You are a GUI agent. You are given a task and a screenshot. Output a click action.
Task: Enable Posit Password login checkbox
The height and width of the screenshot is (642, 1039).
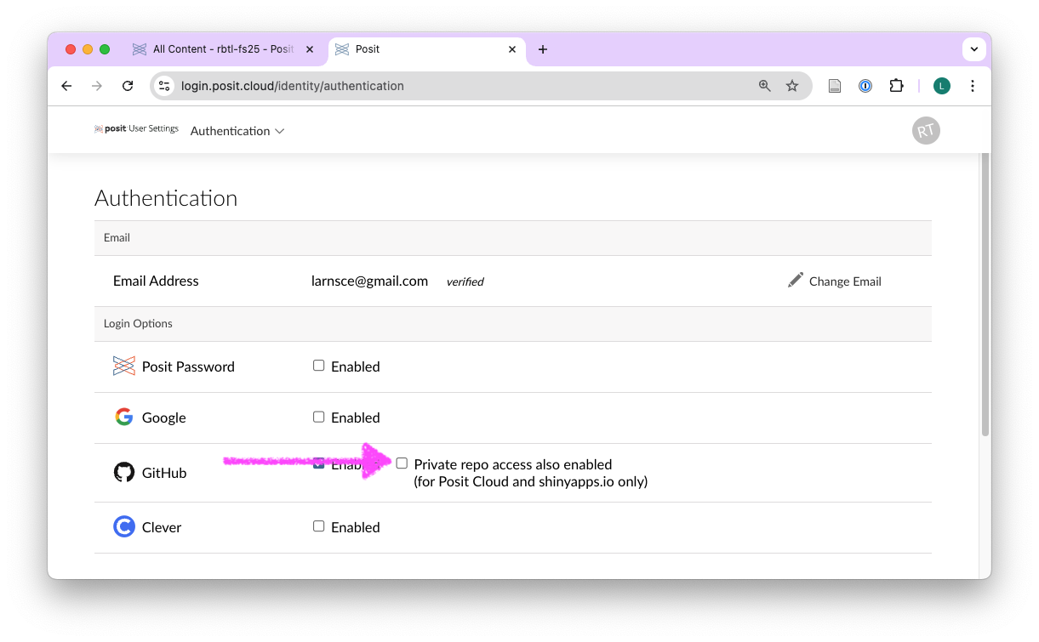(319, 366)
